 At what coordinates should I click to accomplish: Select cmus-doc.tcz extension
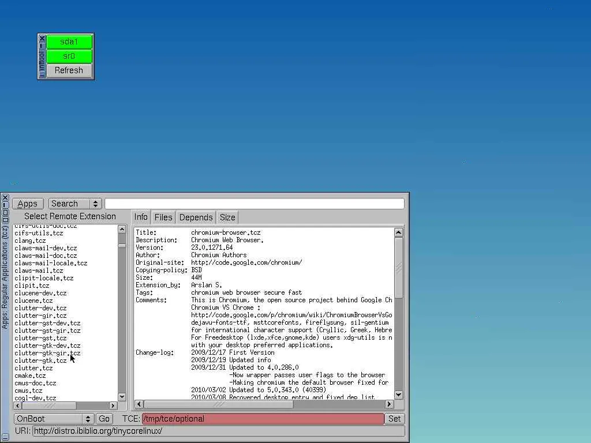tap(35, 384)
